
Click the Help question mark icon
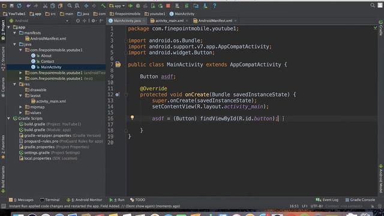[215, 5]
